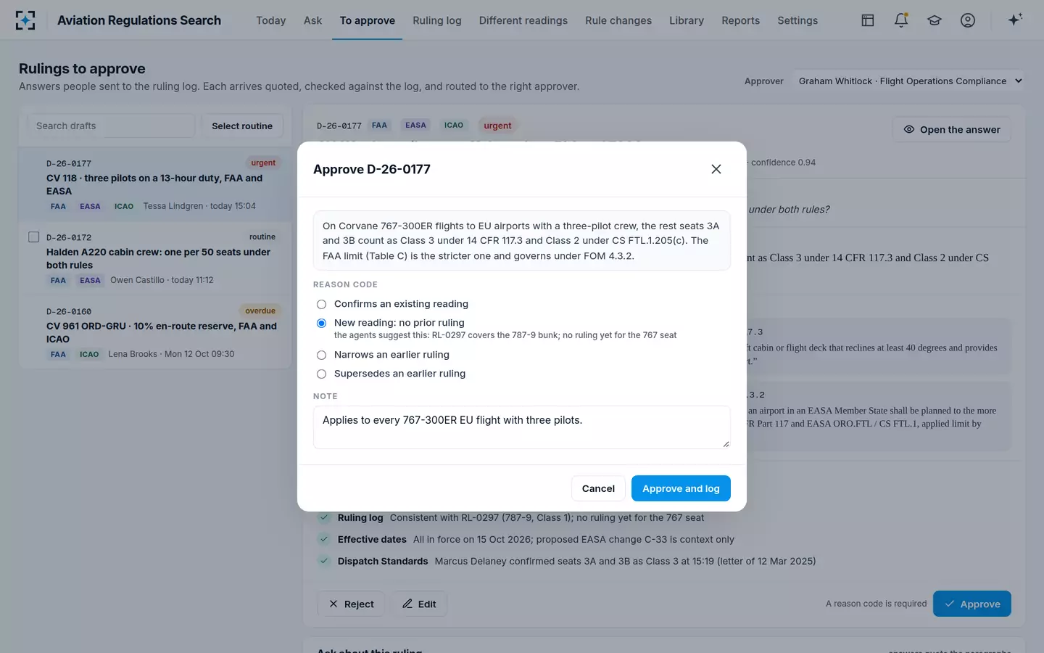Click the blue Approve button behind dialog
This screenshot has width=1044, height=653.
[x=971, y=604]
